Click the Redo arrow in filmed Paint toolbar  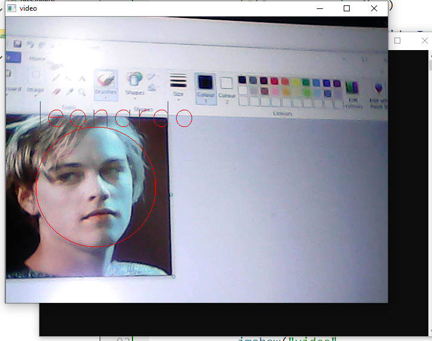pyautogui.click(x=42, y=45)
